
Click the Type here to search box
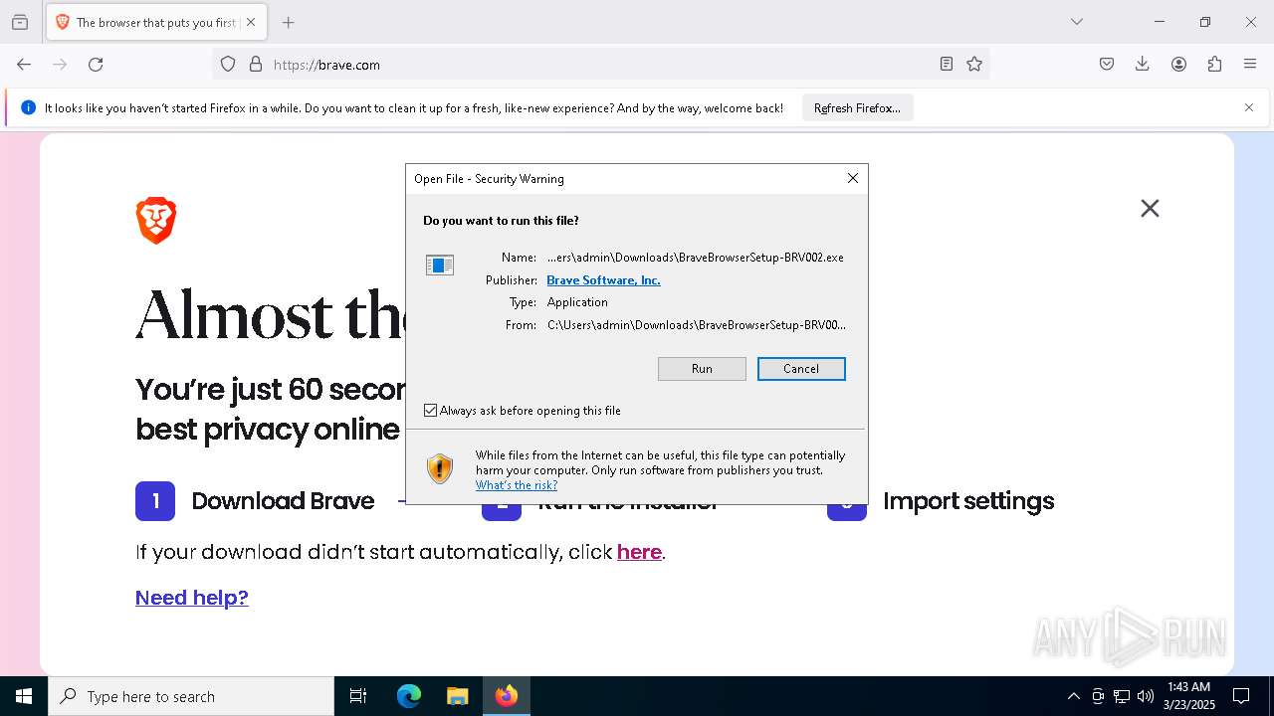click(x=191, y=696)
